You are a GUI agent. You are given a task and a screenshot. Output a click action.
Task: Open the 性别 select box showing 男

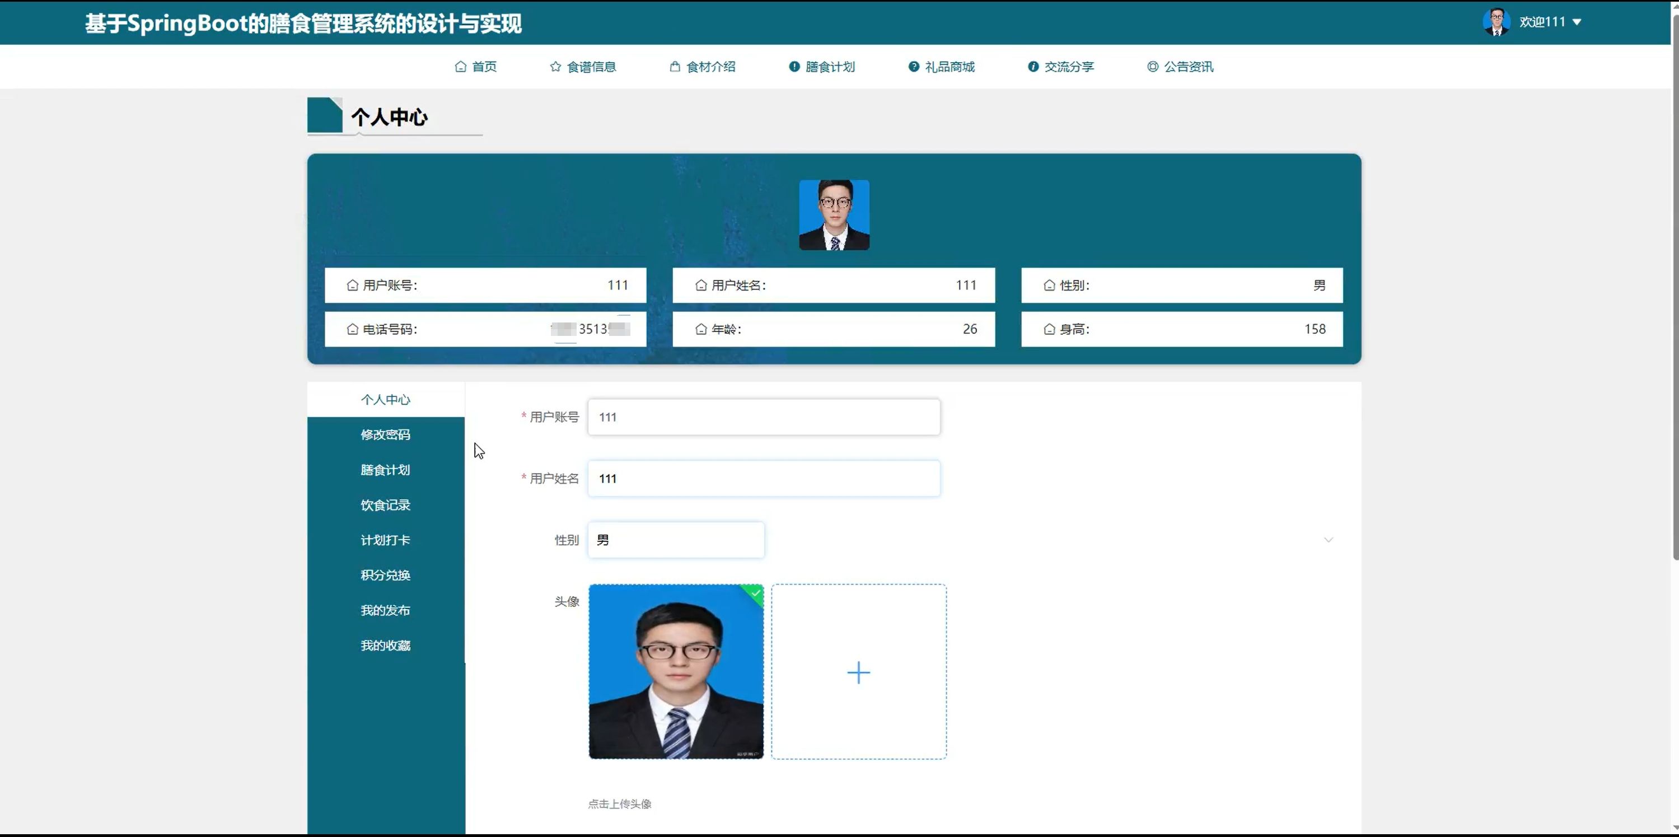coord(676,540)
